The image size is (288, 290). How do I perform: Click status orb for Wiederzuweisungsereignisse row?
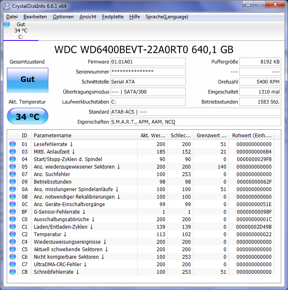pyautogui.click(x=13, y=242)
